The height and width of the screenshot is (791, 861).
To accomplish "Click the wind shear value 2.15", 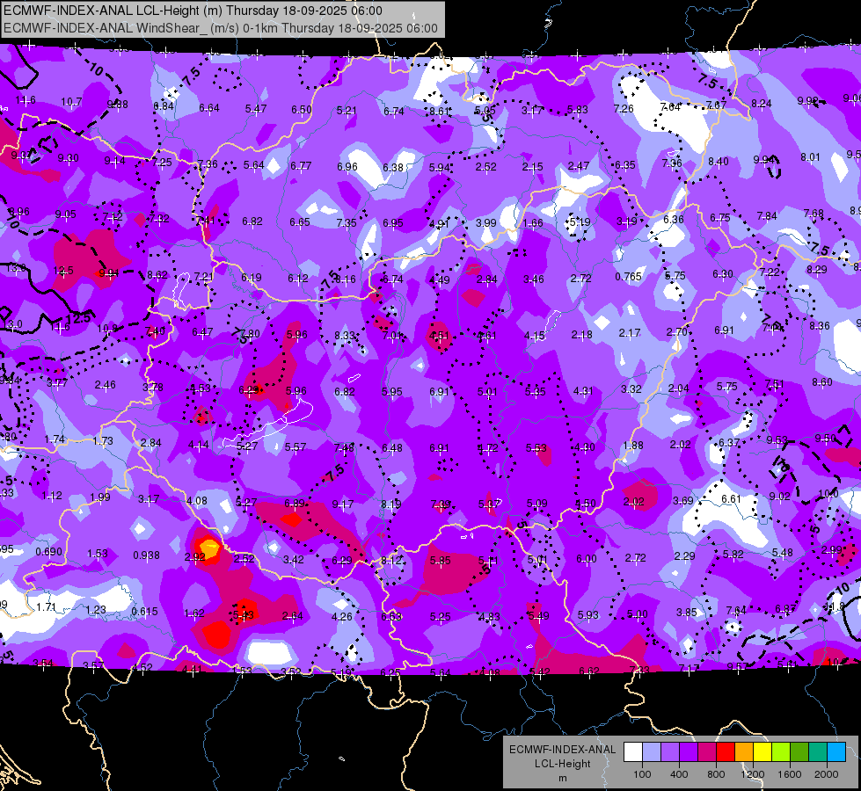I will pos(533,166).
